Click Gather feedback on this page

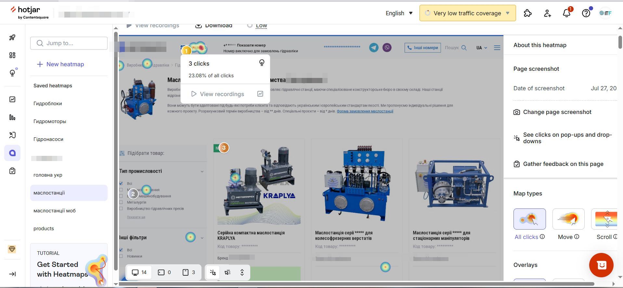pyautogui.click(x=558, y=164)
